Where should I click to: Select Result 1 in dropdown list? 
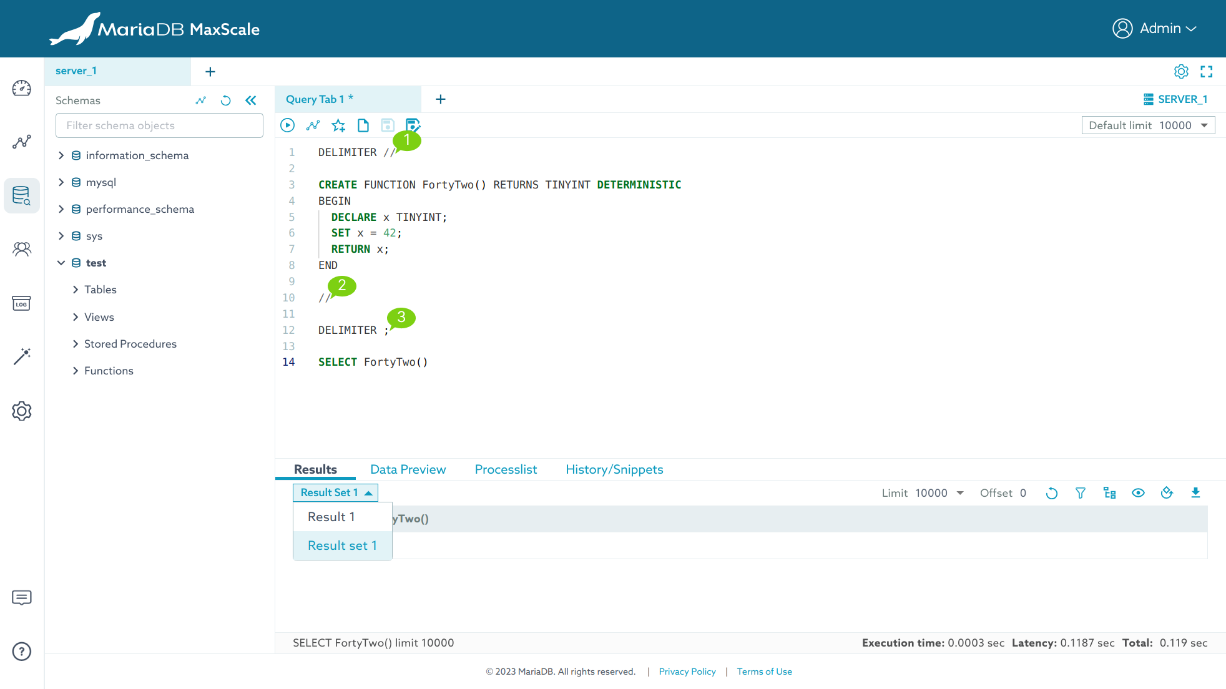point(331,517)
